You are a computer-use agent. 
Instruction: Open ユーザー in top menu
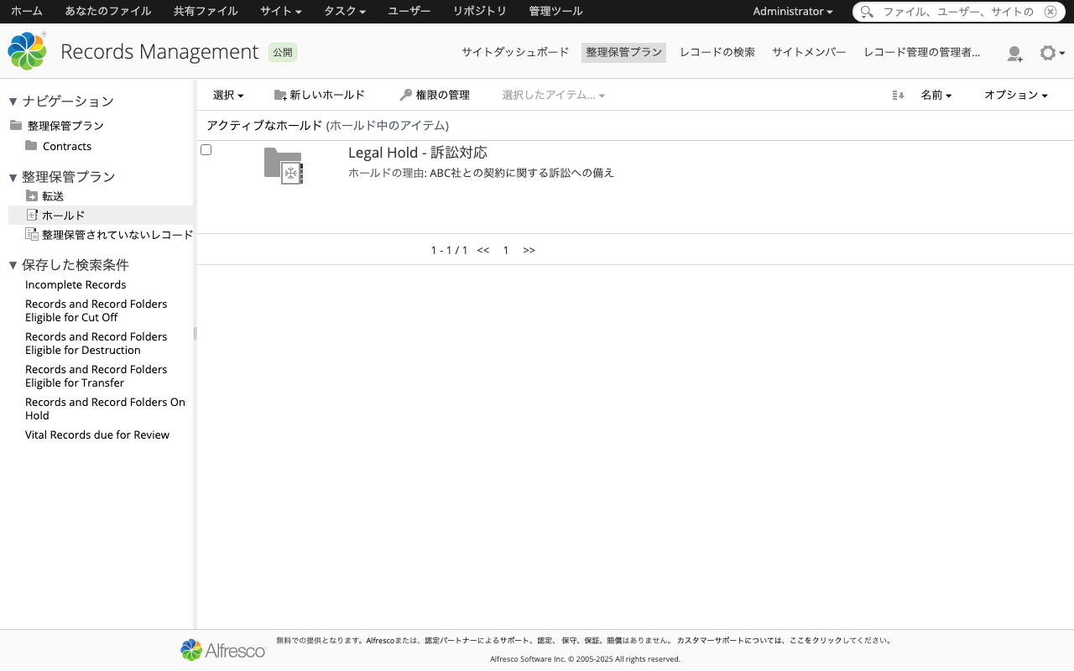(x=409, y=12)
